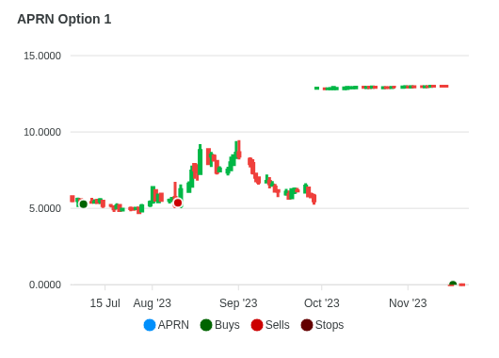Click the 5.0000 y-axis label
The image size is (499, 358).
(45, 208)
